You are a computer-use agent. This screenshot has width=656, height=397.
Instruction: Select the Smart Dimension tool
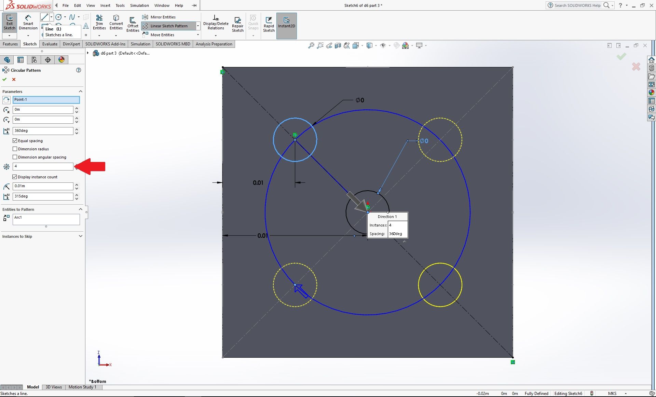click(28, 22)
